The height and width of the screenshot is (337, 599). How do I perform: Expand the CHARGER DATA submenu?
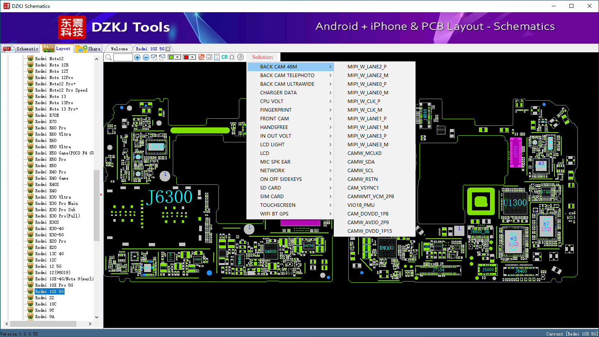tap(290, 93)
